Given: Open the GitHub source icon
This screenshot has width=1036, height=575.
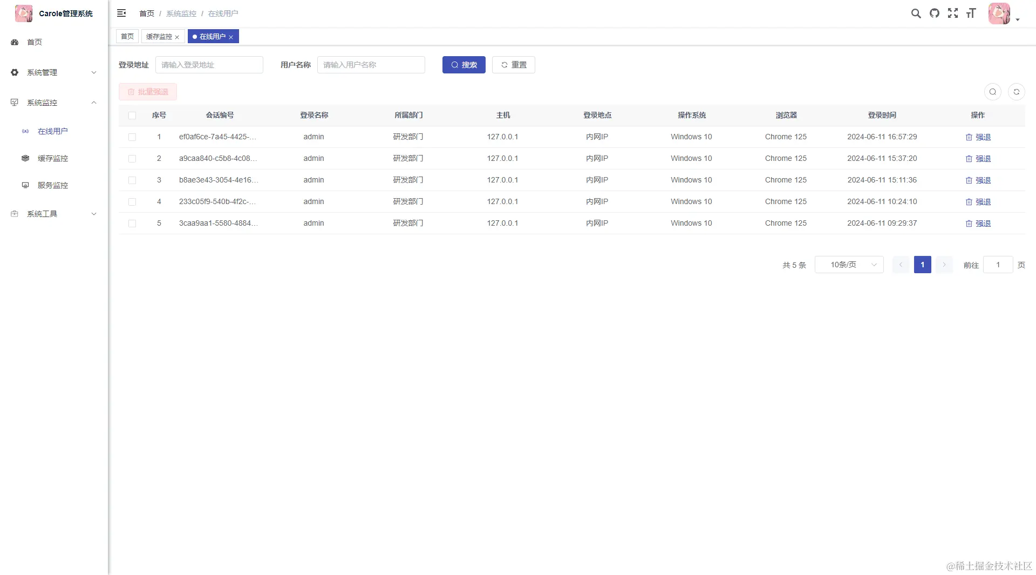Looking at the screenshot, I should click(x=935, y=13).
